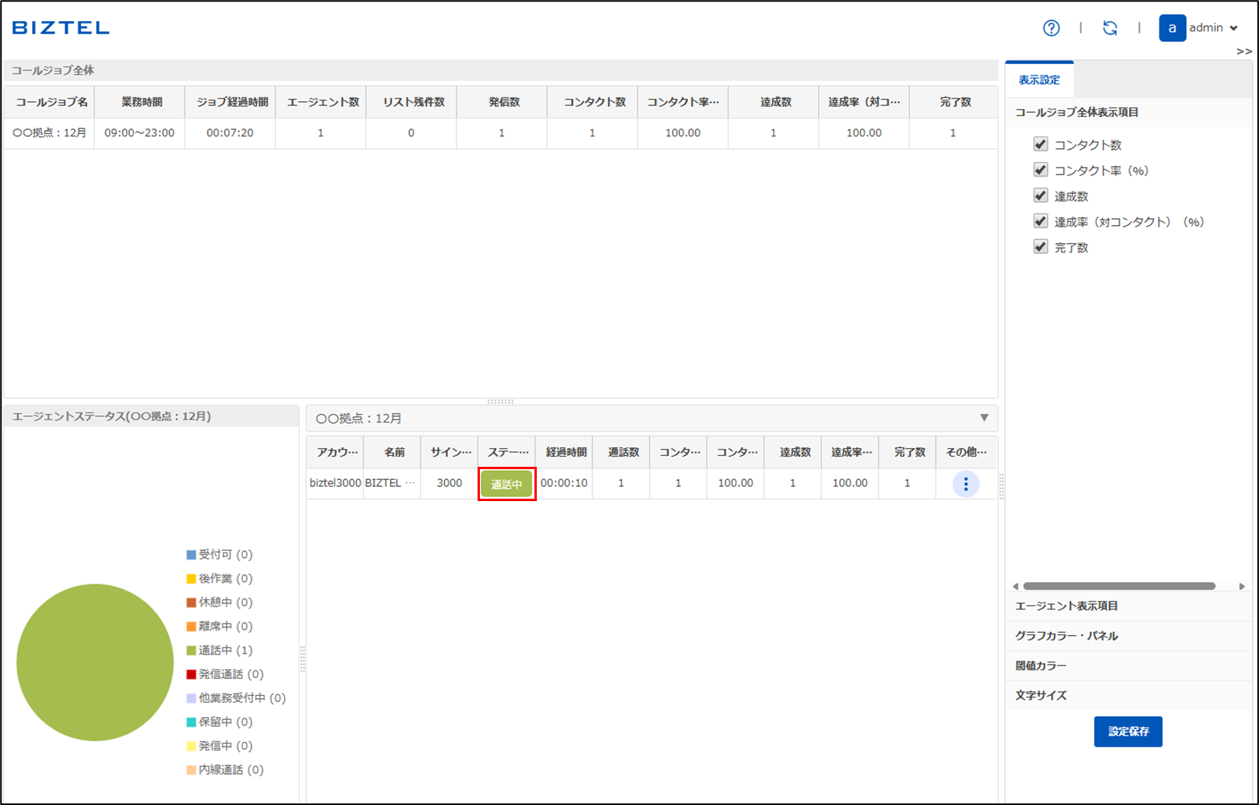Uncheck the コンタクト数 checkbox

[x=1040, y=144]
